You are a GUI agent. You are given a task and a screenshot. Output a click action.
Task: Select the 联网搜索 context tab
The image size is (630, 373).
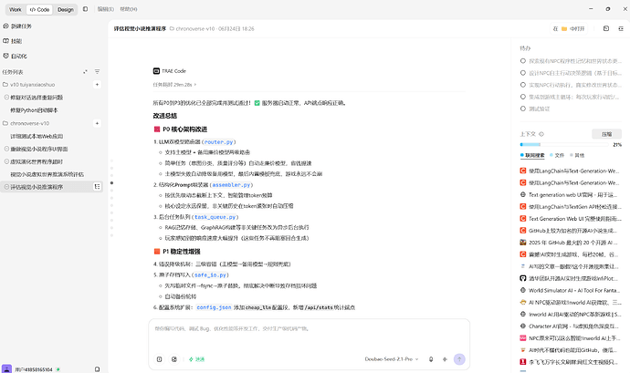tap(532, 155)
